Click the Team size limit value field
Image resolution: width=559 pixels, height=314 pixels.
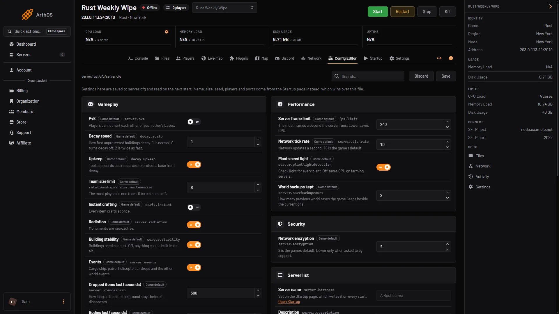click(x=220, y=188)
